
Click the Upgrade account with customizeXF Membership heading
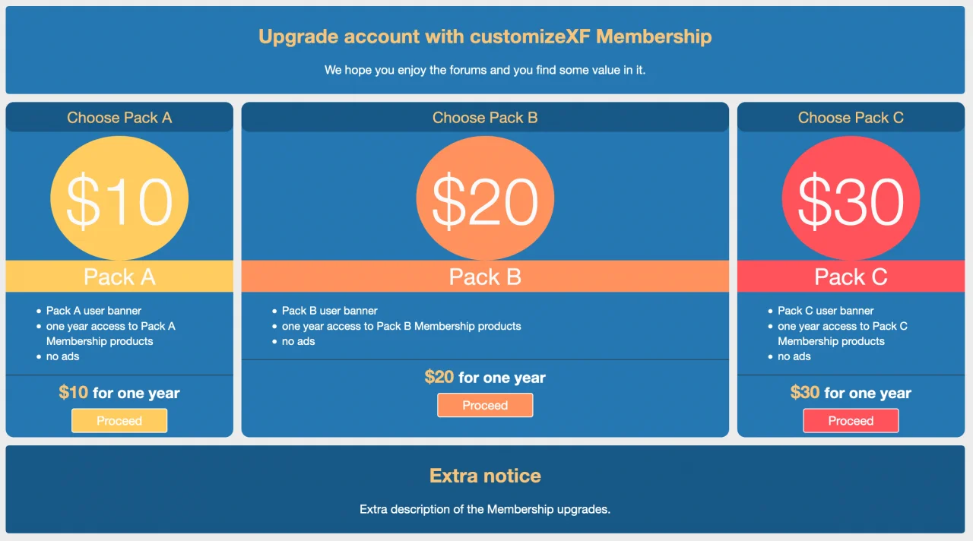click(x=485, y=36)
